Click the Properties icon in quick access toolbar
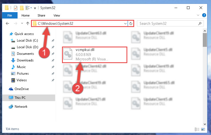The height and width of the screenshot is (135, 211). point(16,8)
